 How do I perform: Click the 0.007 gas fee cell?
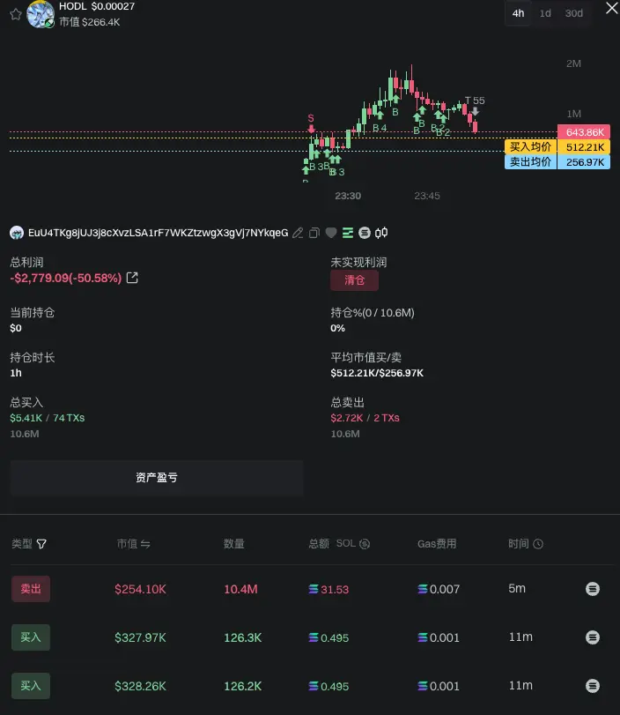(x=439, y=589)
